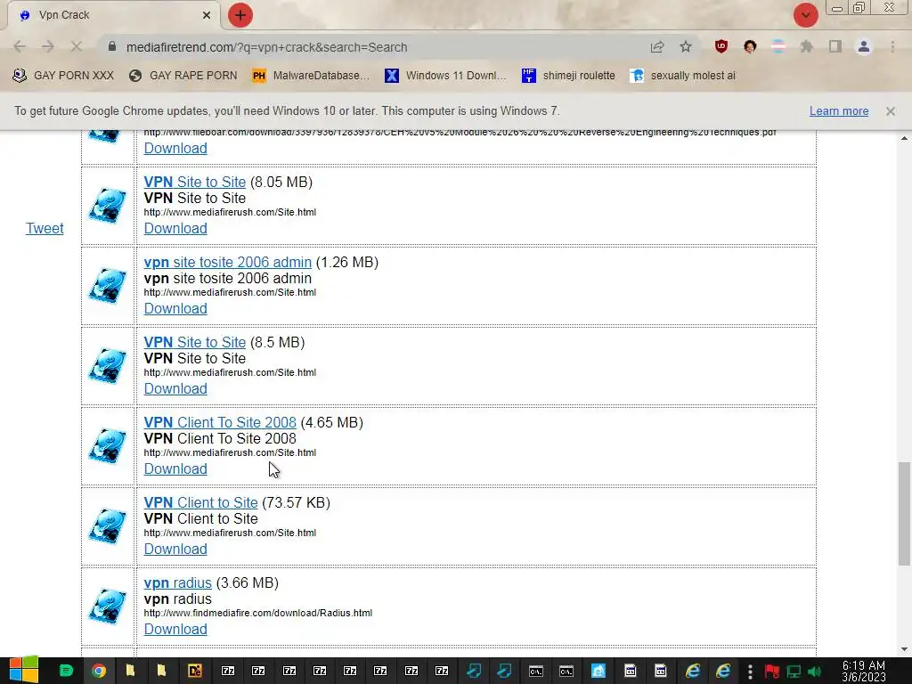Click the browser forward arrow
912x684 pixels.
48,46
